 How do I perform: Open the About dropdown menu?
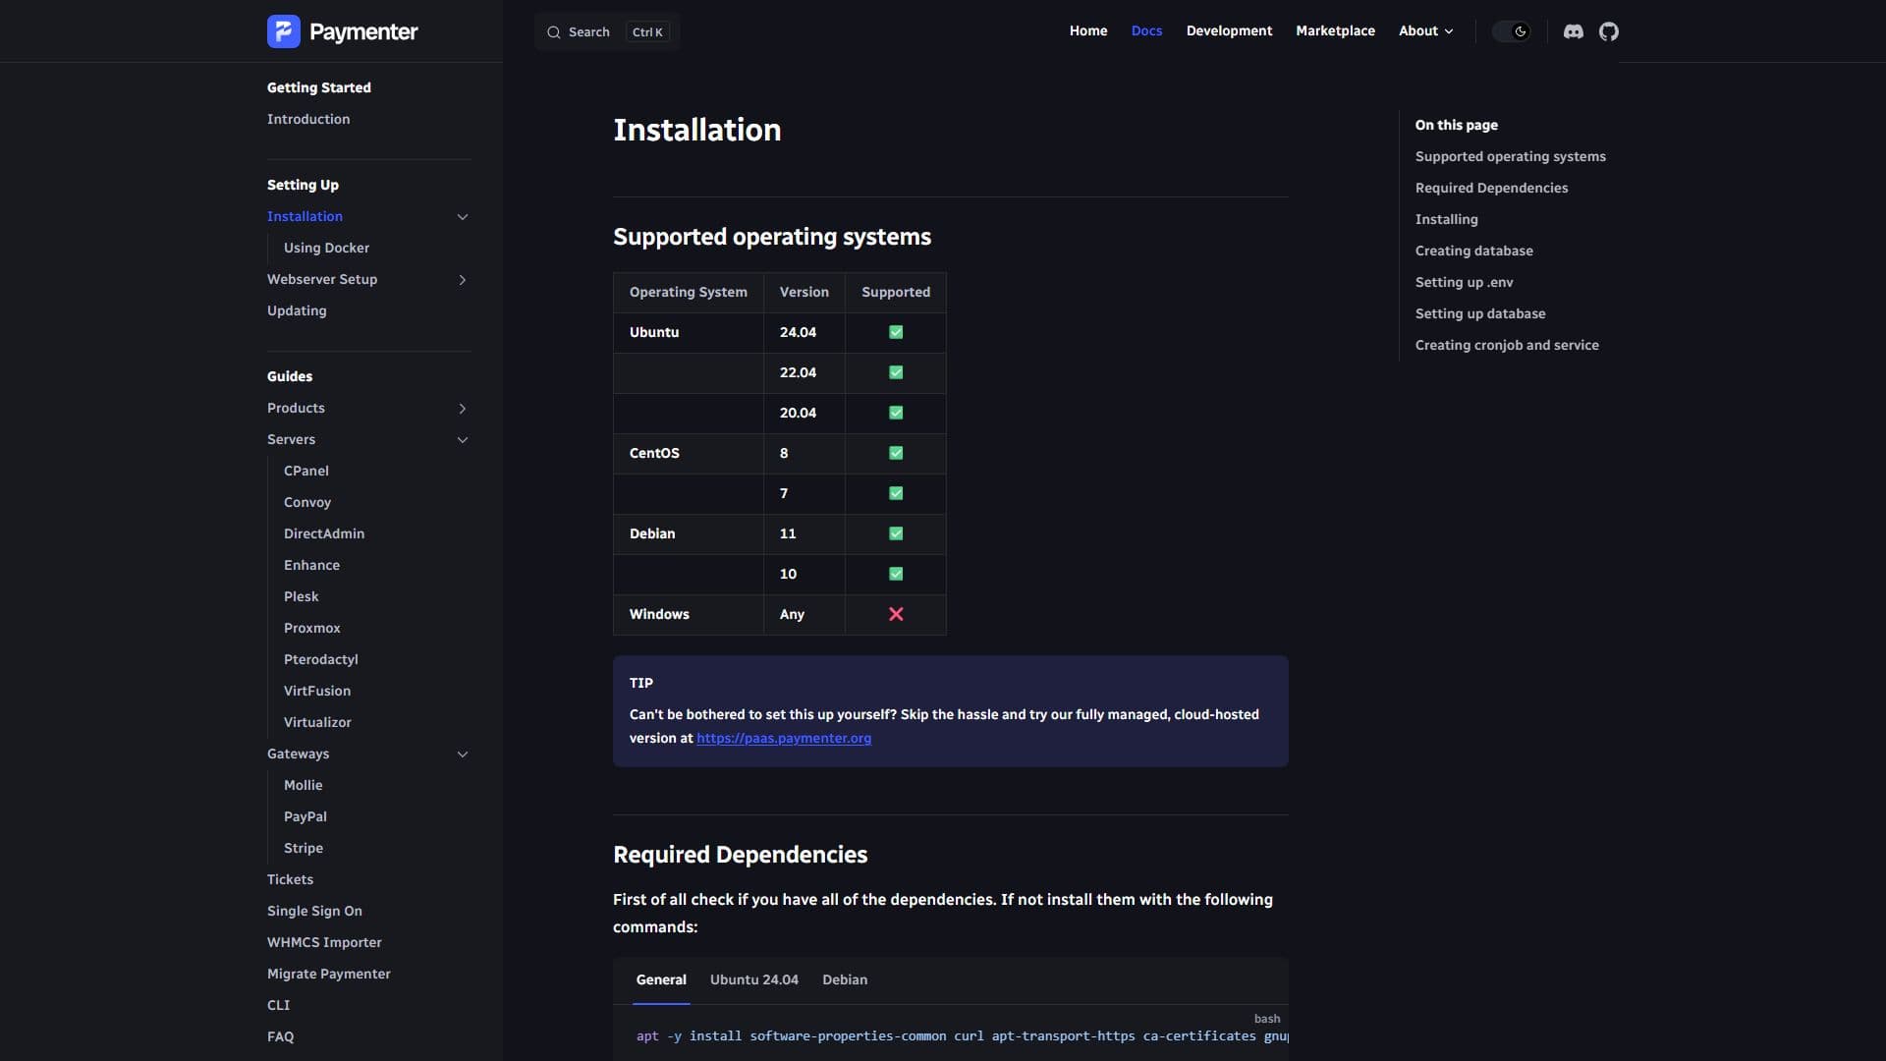coord(1425,31)
